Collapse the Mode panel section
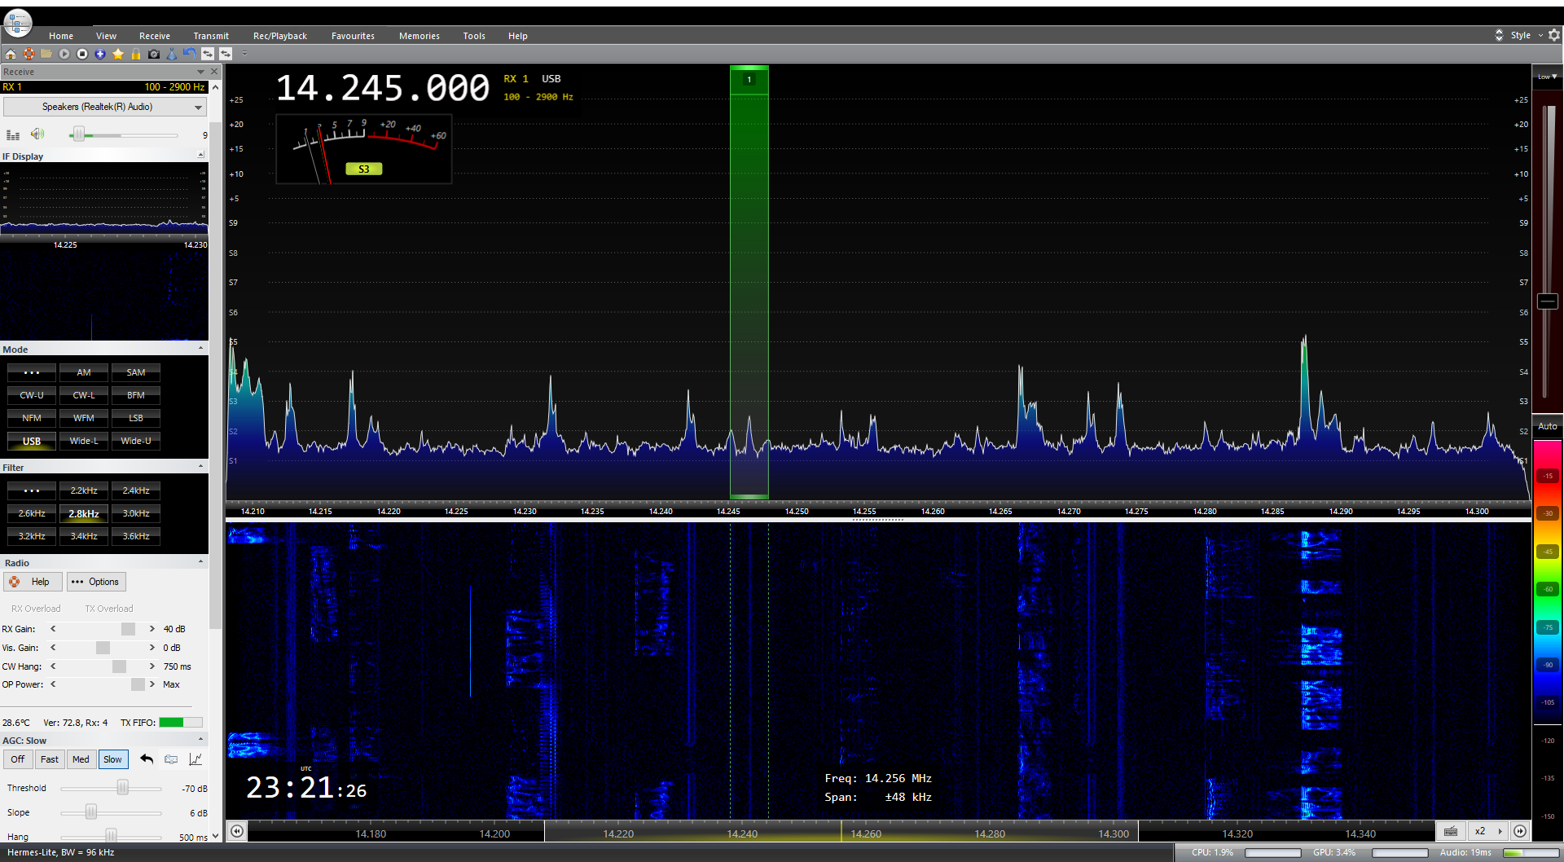 pyautogui.click(x=200, y=349)
